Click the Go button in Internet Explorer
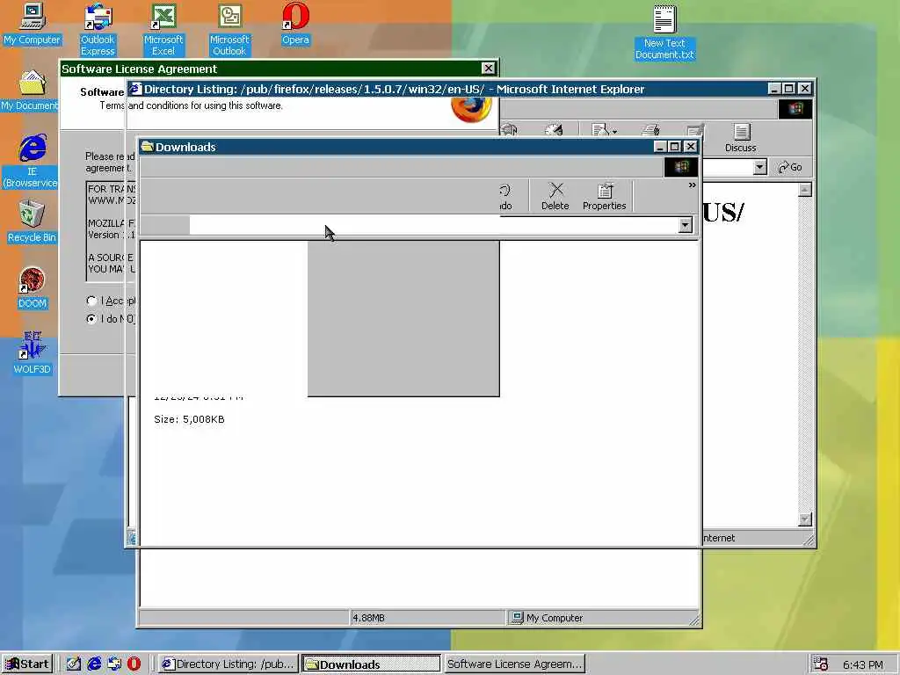The width and height of the screenshot is (900, 675). click(790, 167)
